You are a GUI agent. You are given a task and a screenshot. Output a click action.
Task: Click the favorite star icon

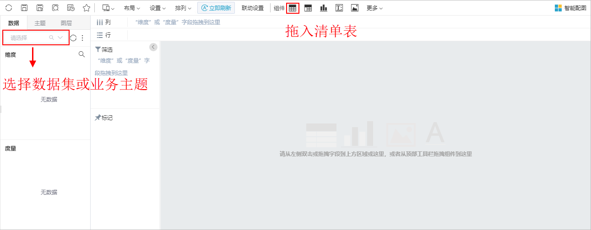(86, 8)
